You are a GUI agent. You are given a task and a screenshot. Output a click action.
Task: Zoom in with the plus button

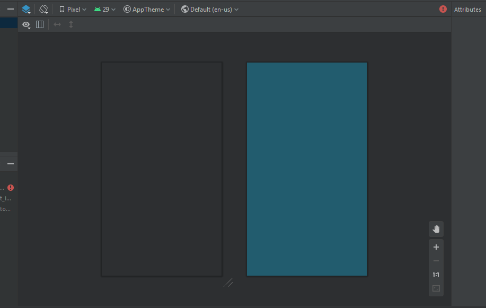436,247
